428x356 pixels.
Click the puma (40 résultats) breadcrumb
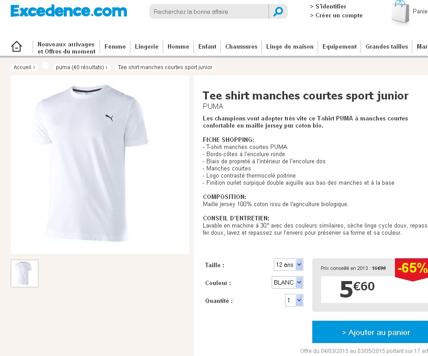tap(82, 67)
